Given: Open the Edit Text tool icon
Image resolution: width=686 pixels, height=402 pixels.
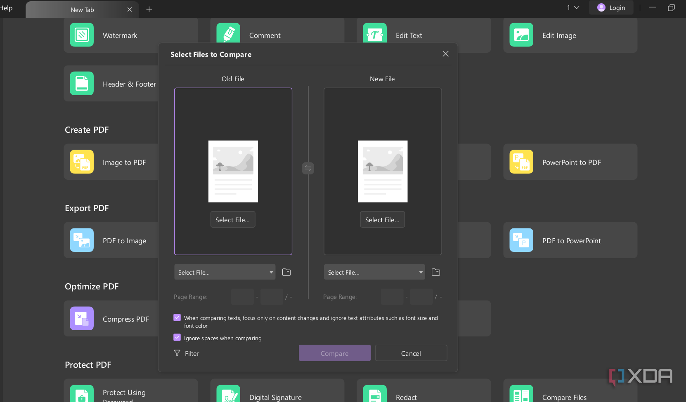Looking at the screenshot, I should (x=375, y=33).
